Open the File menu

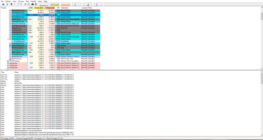tap(2, 1)
